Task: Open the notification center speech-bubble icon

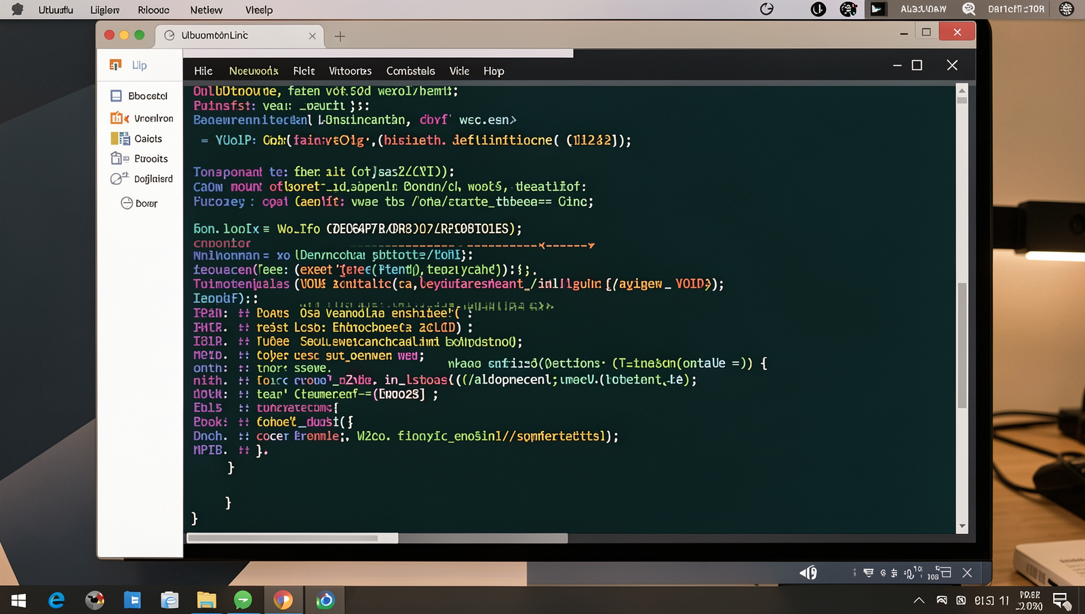Action: coord(1061,600)
